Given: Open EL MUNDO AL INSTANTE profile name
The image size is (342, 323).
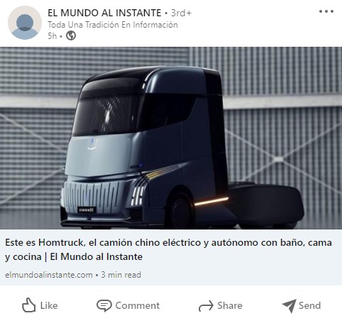Looking at the screenshot, I should pos(104,13).
